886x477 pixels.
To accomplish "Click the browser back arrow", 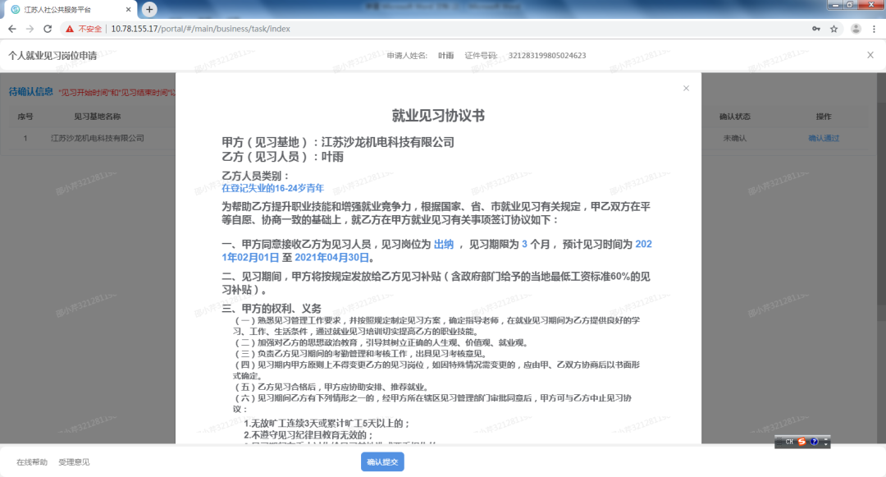I will tap(11, 29).
